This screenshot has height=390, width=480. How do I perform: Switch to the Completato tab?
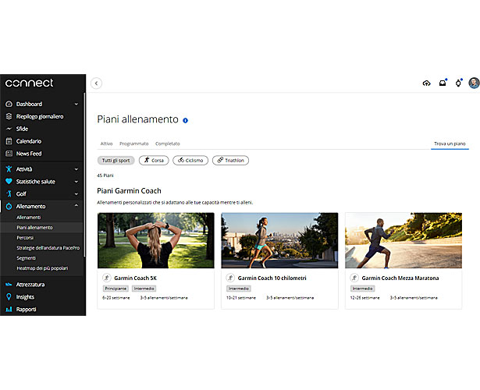point(167,144)
